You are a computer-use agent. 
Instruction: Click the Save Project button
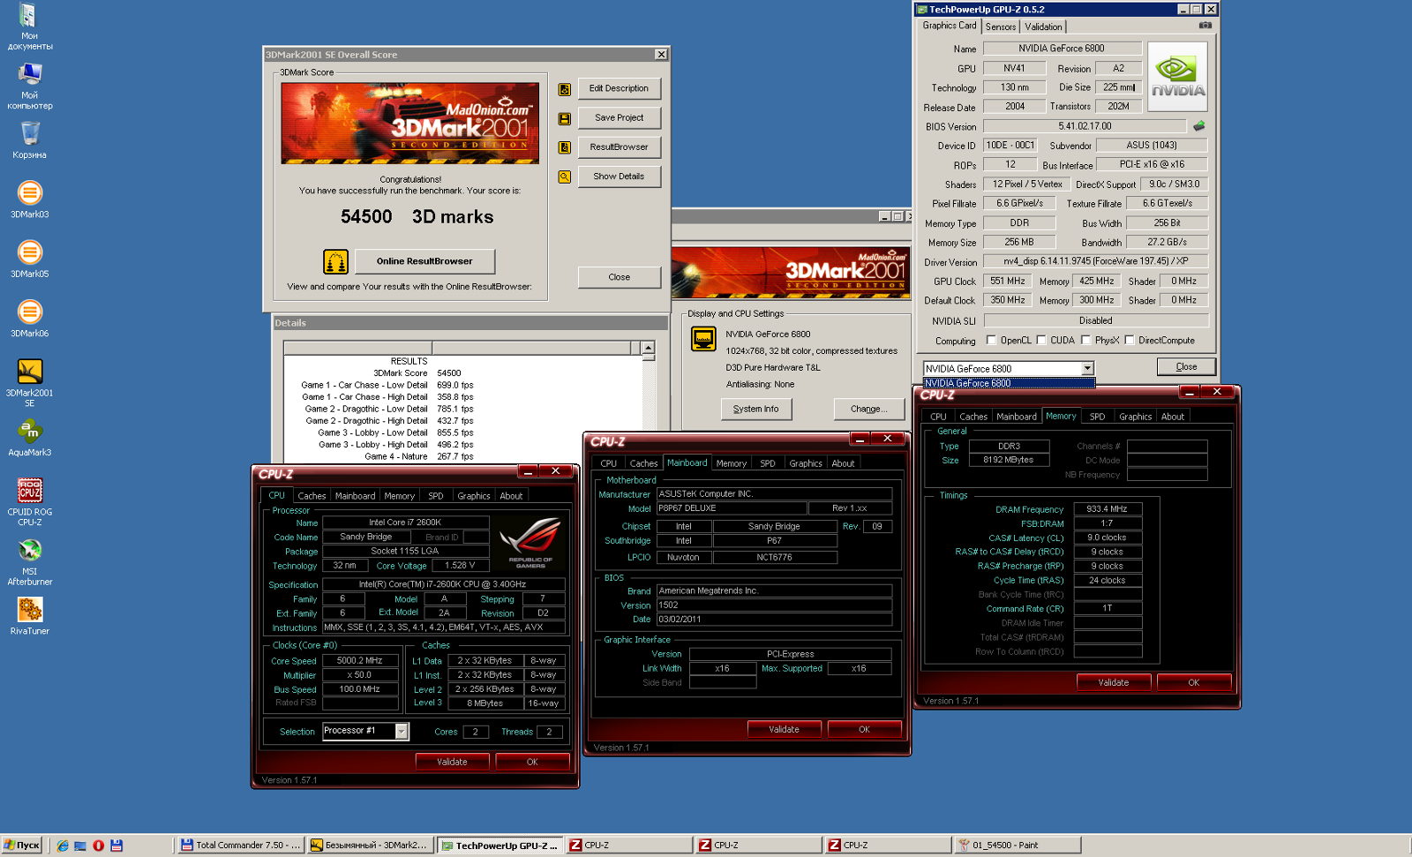click(x=620, y=117)
